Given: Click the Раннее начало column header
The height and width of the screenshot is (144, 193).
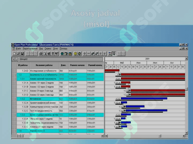Looking at the screenshot, I should point(77,65).
